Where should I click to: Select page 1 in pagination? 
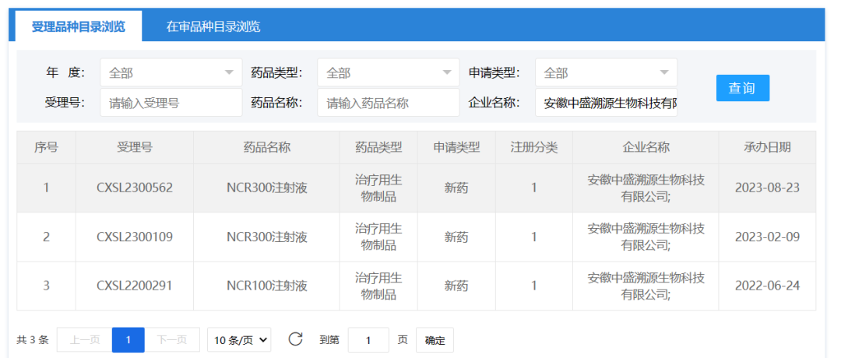tap(128, 339)
